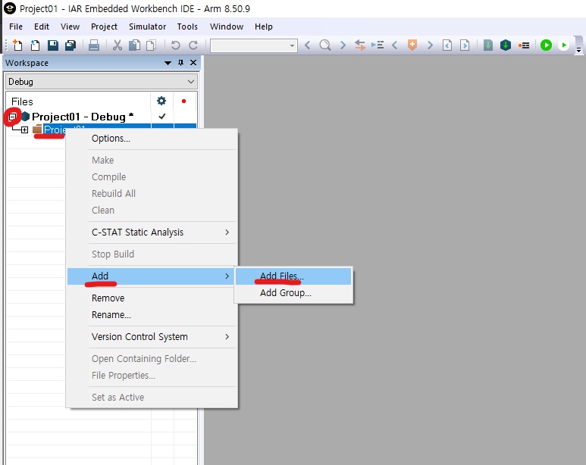586x465 pixels.
Task: Jump to the next bookmark
Action: 430,45
